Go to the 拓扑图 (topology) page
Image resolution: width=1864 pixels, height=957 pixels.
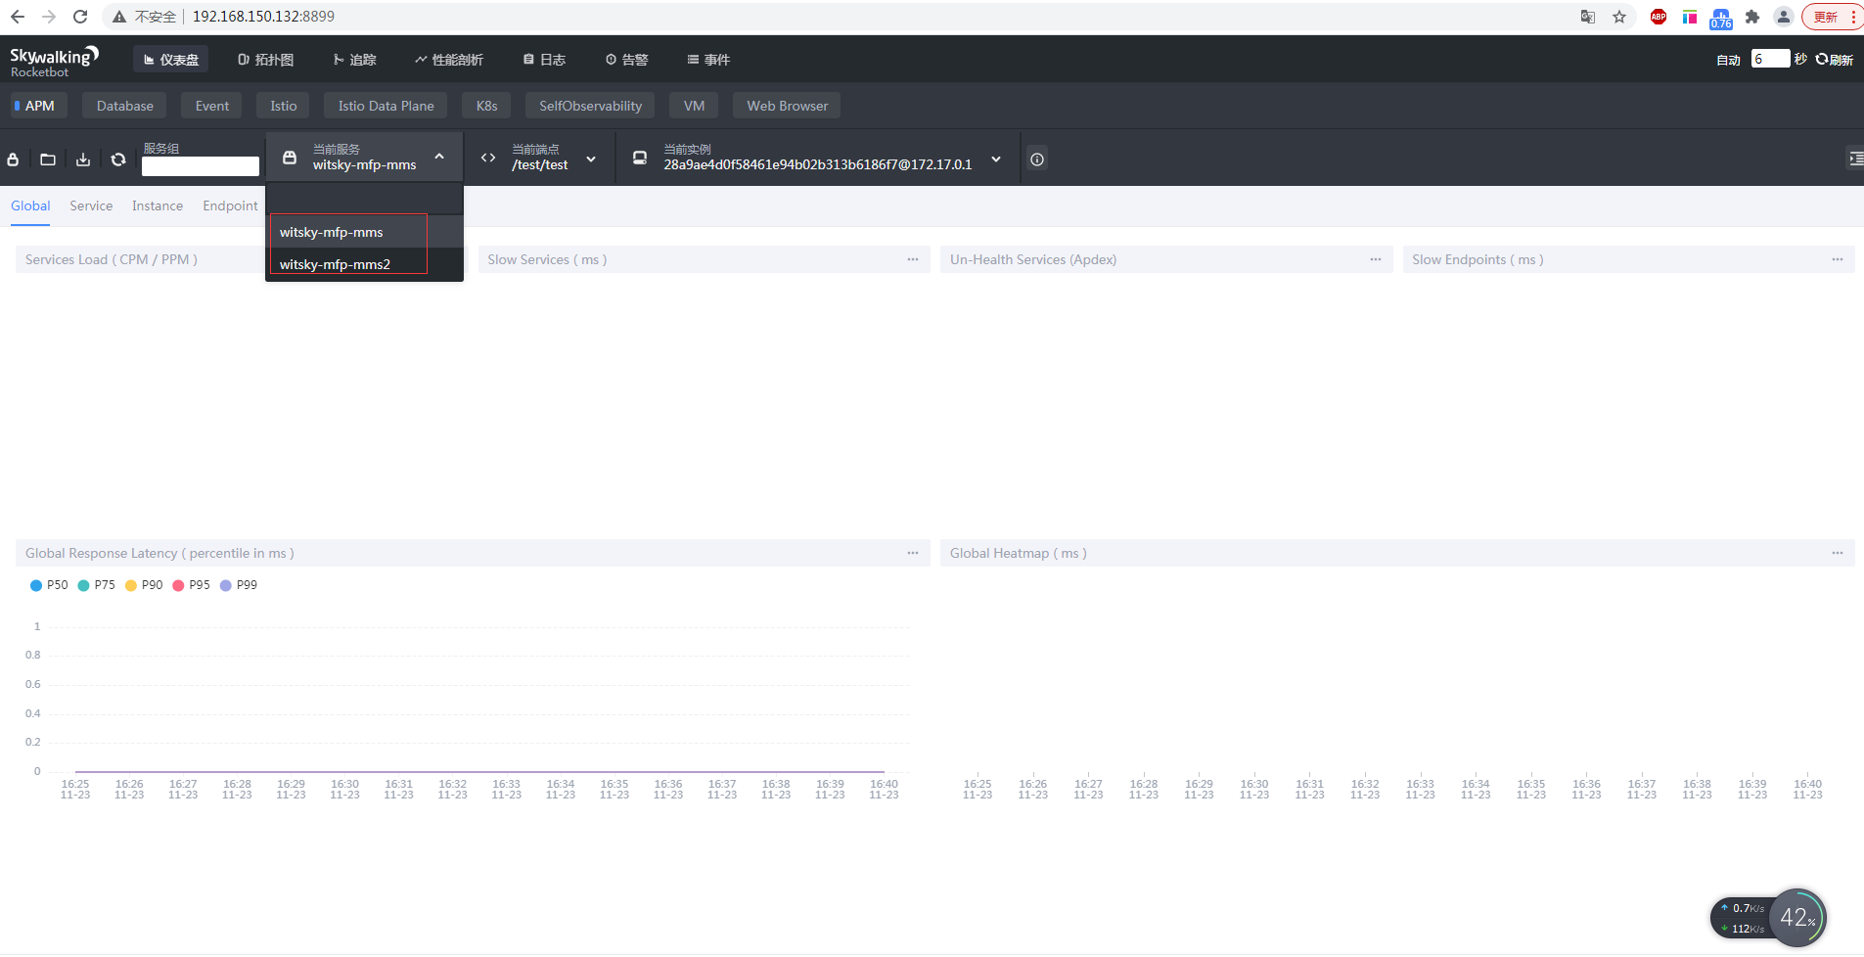tap(265, 59)
